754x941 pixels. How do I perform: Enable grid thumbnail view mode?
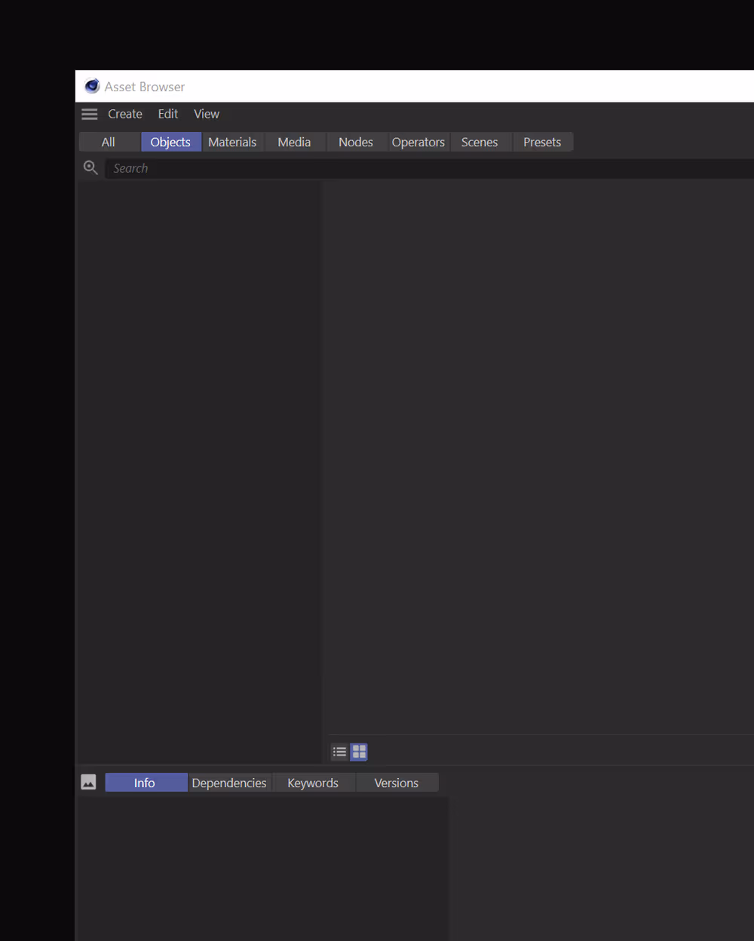(x=358, y=751)
